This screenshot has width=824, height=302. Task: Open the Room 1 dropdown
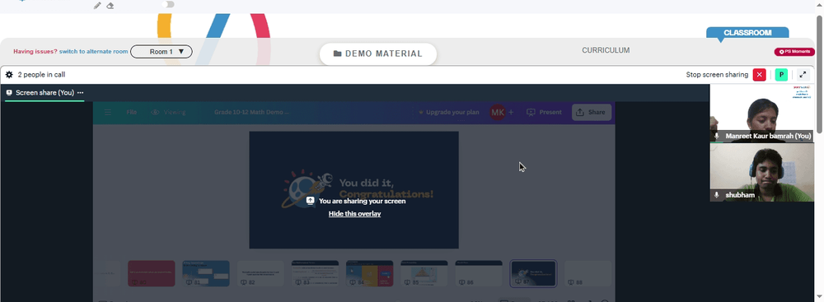pyautogui.click(x=162, y=52)
